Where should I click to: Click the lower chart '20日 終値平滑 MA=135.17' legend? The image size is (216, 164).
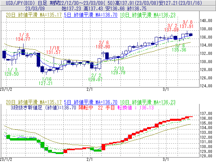click(x=34, y=102)
